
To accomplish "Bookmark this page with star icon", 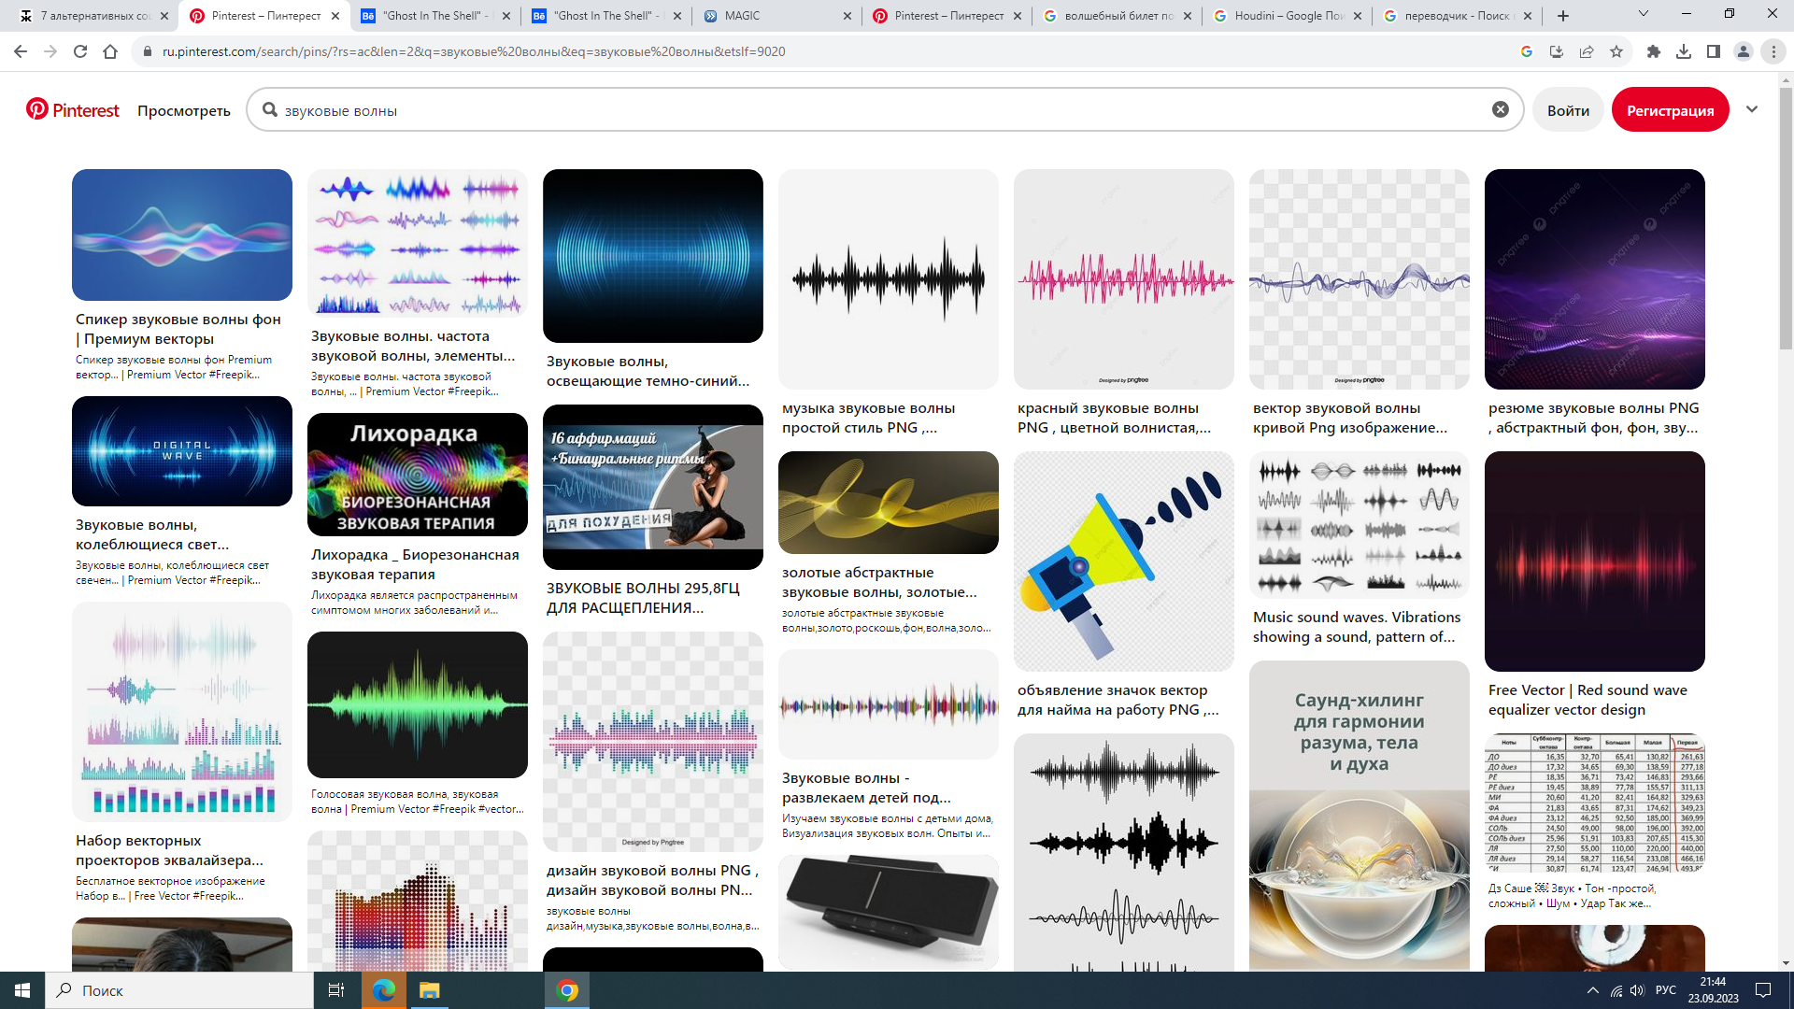I will [1616, 51].
